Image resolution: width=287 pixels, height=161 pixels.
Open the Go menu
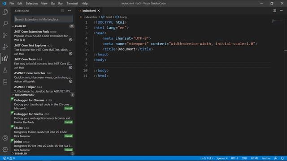[53, 4]
